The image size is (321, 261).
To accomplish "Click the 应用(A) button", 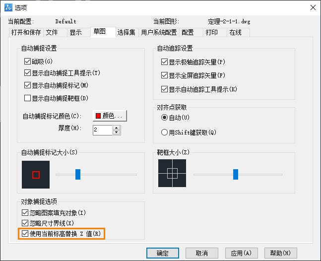I will click(x=241, y=253).
